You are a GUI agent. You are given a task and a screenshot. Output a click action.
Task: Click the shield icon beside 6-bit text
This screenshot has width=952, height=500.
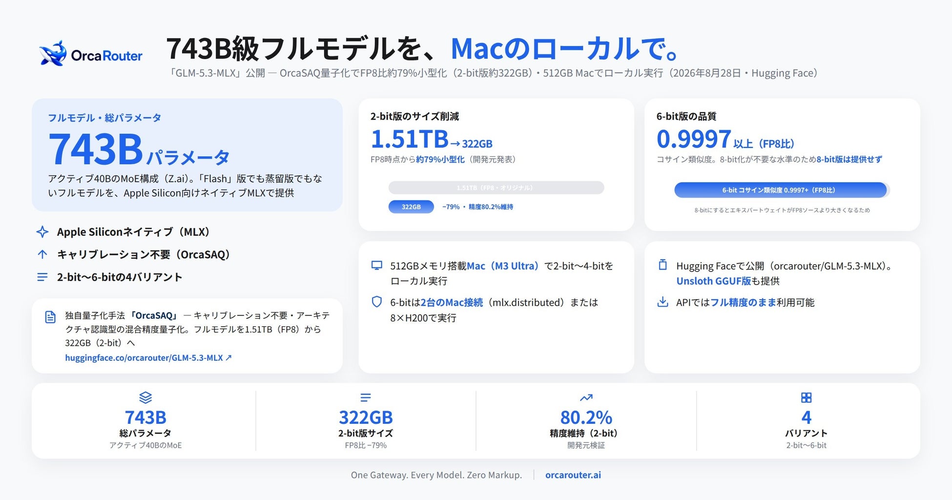(x=376, y=302)
